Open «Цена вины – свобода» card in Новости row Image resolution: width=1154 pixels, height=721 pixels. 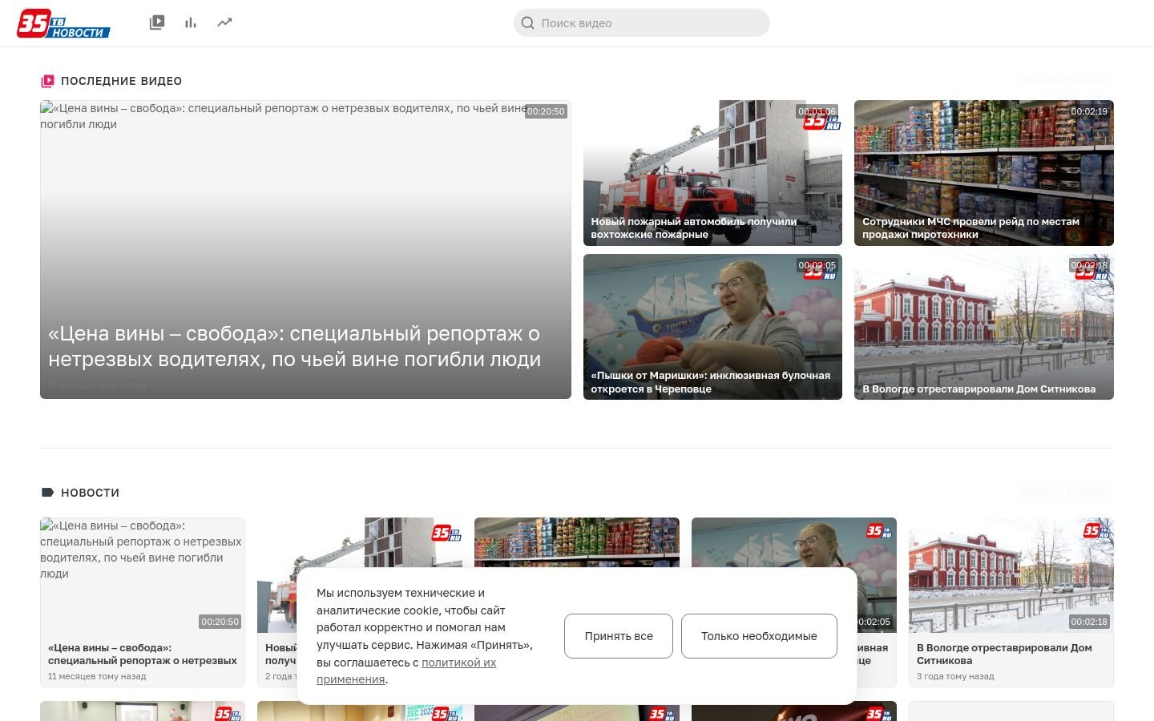(x=143, y=602)
